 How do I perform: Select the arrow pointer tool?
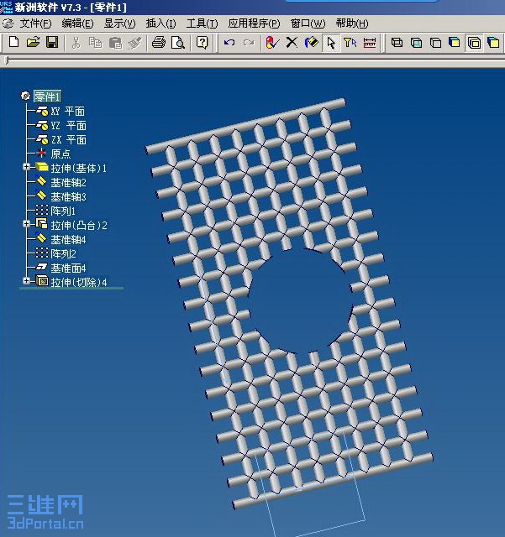[x=331, y=43]
